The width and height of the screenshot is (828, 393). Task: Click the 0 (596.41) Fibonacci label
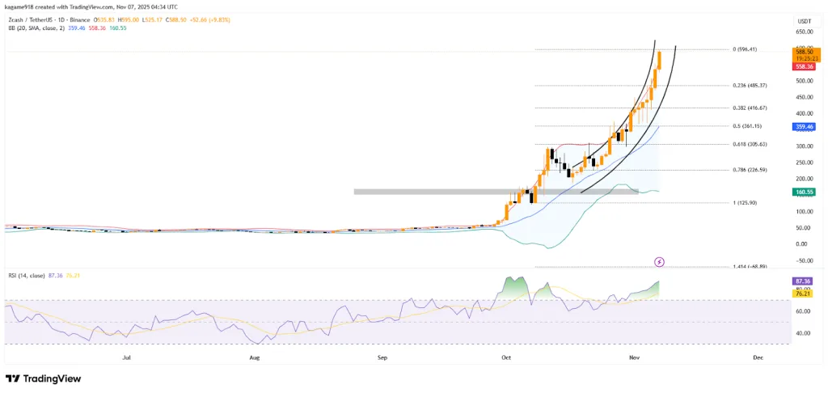(745, 49)
